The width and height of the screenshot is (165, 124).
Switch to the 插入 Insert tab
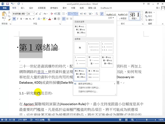click(x=23, y=8)
